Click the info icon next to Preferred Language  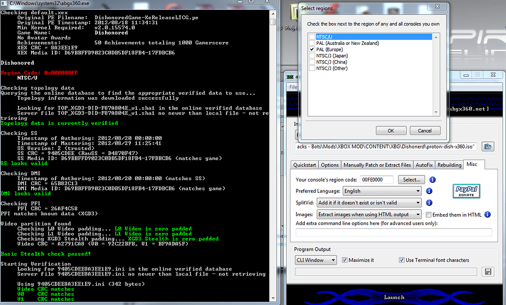[429, 191]
